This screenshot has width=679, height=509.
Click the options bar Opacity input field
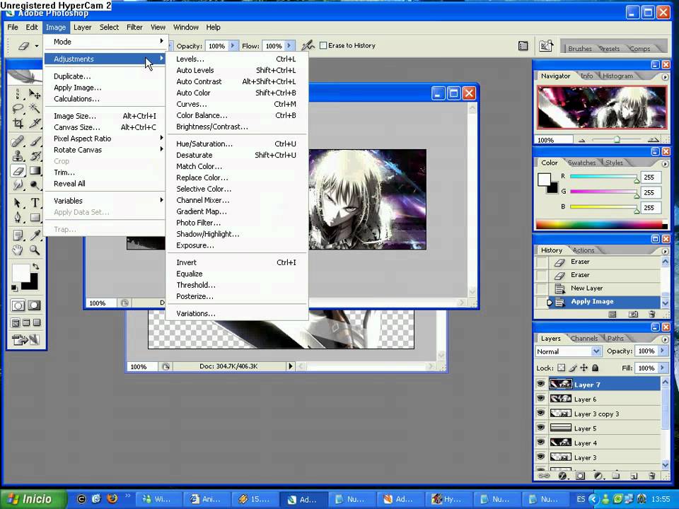pyautogui.click(x=216, y=46)
